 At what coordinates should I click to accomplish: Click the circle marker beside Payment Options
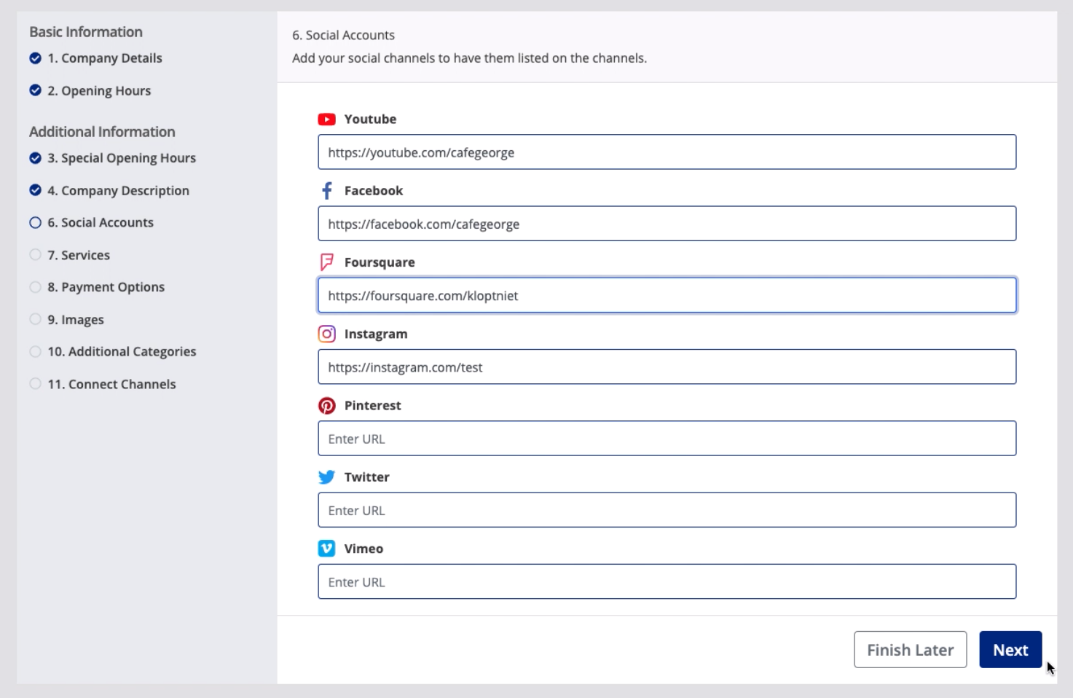35,287
